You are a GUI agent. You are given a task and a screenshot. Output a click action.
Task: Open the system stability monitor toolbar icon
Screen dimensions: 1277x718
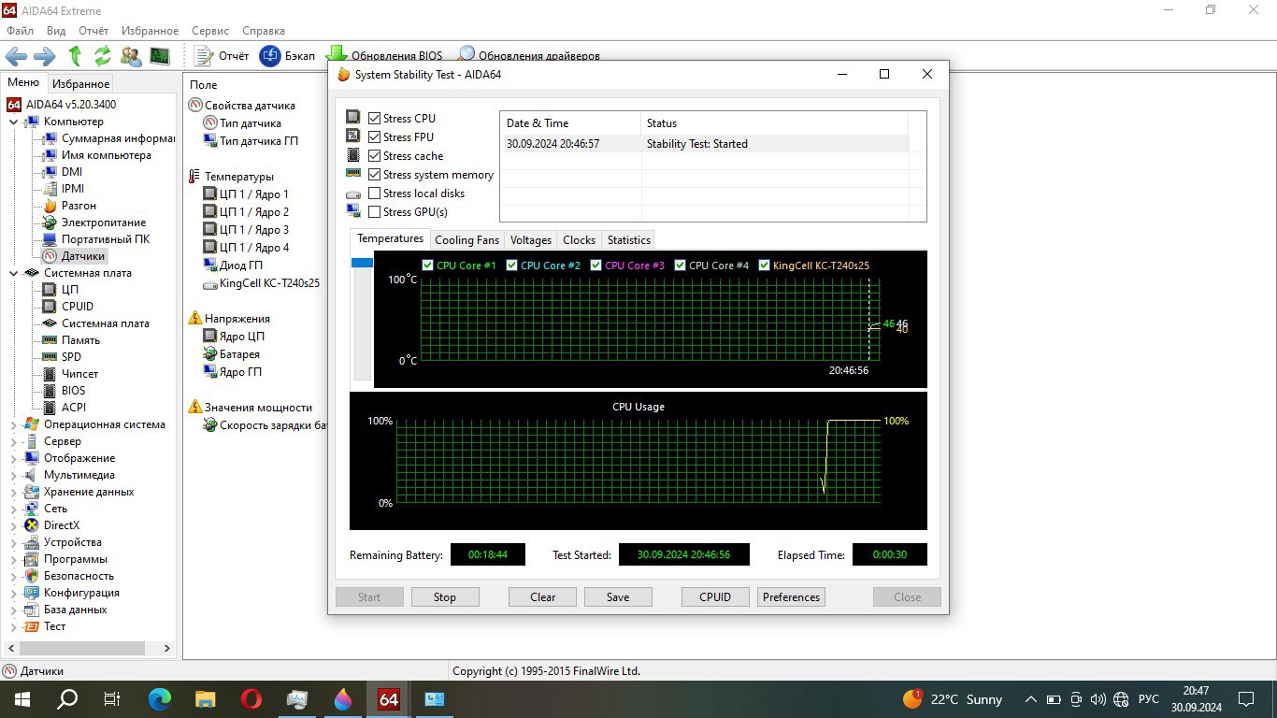pyautogui.click(x=160, y=56)
